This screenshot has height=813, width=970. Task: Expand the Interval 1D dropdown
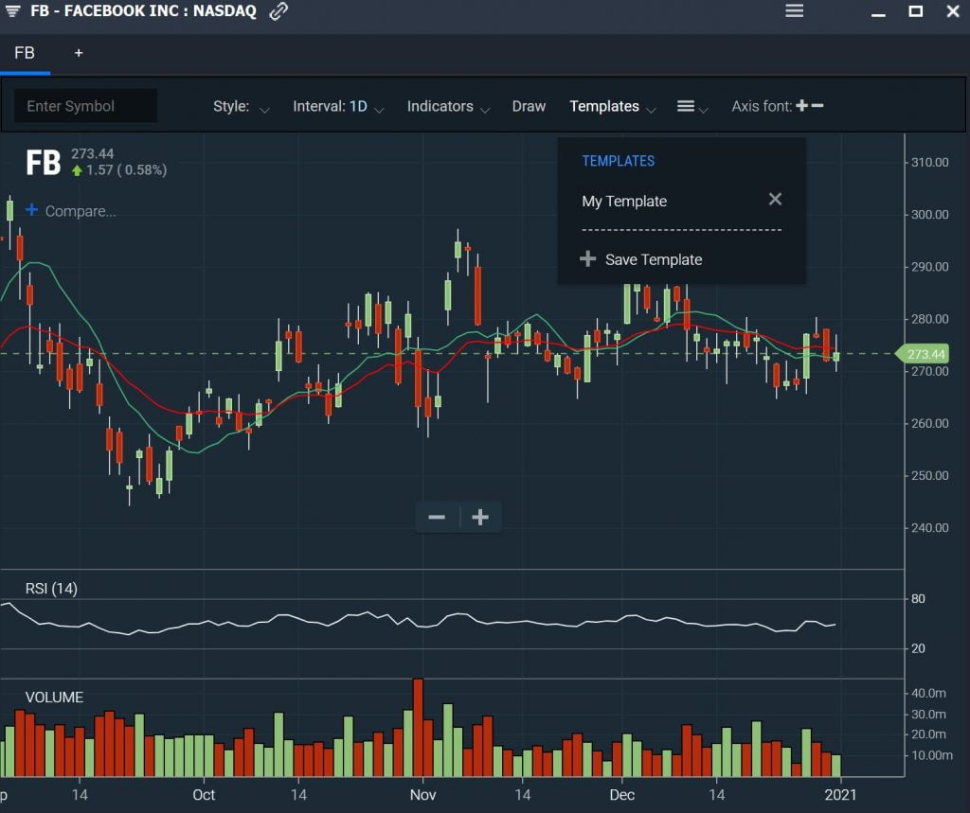click(337, 107)
